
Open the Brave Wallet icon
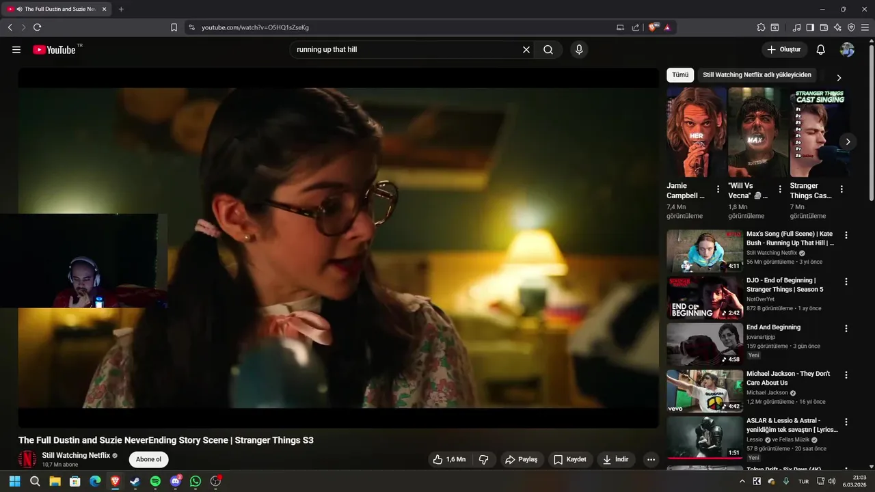(824, 27)
